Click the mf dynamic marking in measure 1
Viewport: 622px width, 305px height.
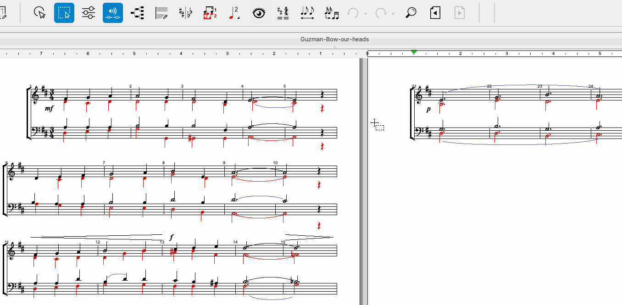(49, 109)
